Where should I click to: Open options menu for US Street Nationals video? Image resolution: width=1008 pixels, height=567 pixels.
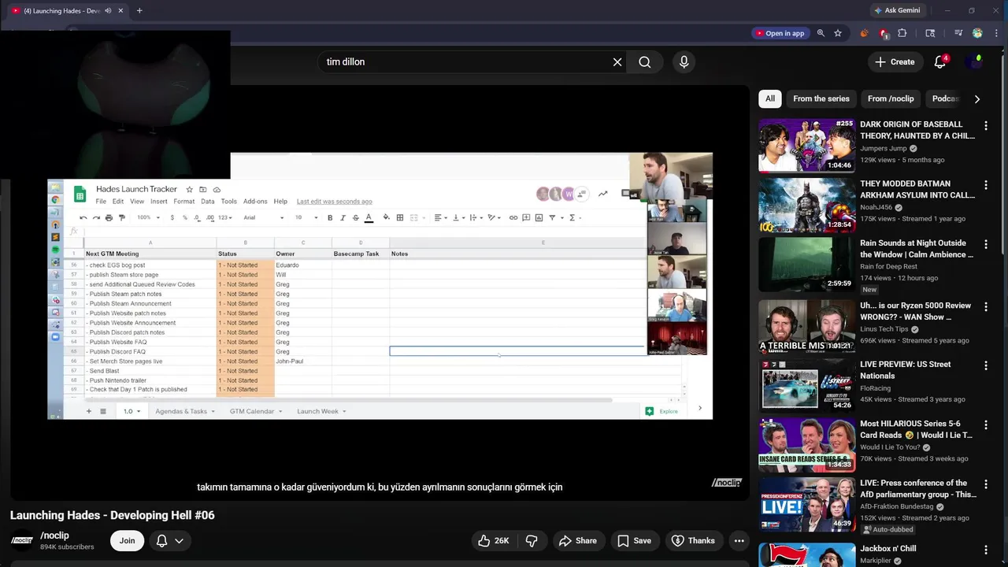[985, 366]
